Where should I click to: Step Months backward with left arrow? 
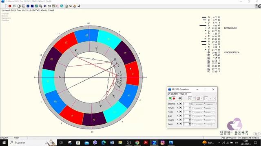tap(178, 120)
